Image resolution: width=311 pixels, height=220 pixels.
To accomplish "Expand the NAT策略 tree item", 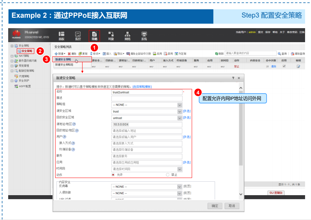I will pyautogui.click(x=12, y=55).
